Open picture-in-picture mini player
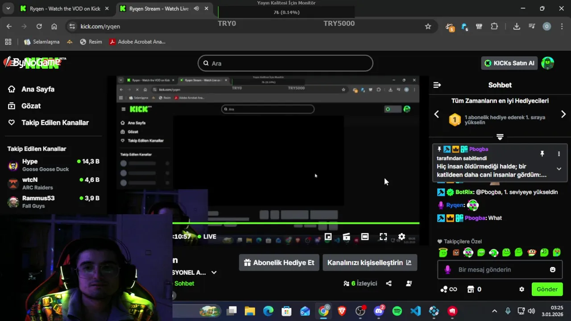This screenshot has width=571, height=321. click(x=328, y=237)
